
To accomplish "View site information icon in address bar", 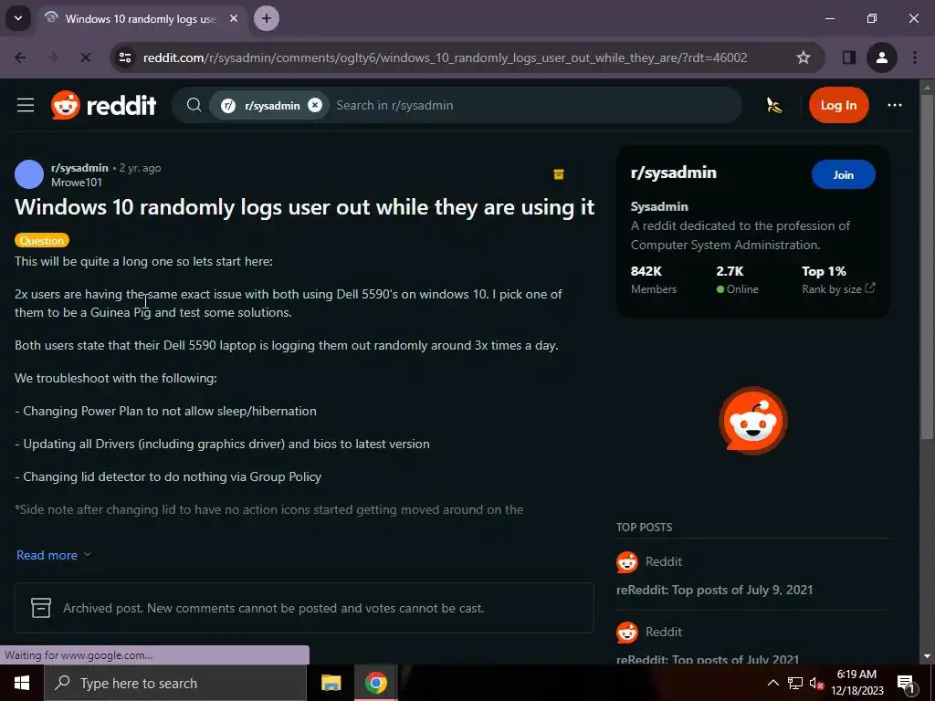I will pos(125,58).
